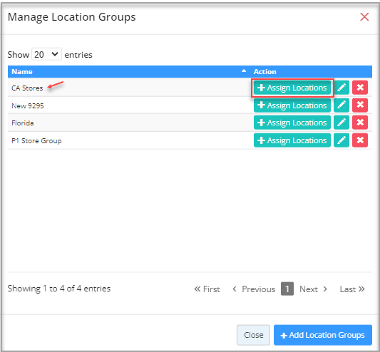Go to Next page of entries
Image resolution: width=380 pixels, height=352 pixels.
point(314,289)
